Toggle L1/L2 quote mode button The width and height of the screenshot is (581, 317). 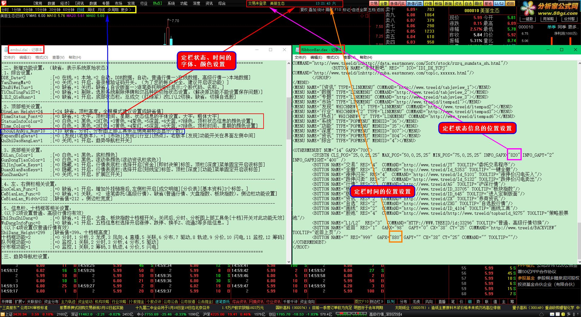499,4
